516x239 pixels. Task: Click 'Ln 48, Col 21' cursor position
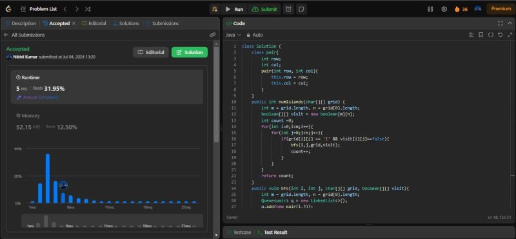499,218
